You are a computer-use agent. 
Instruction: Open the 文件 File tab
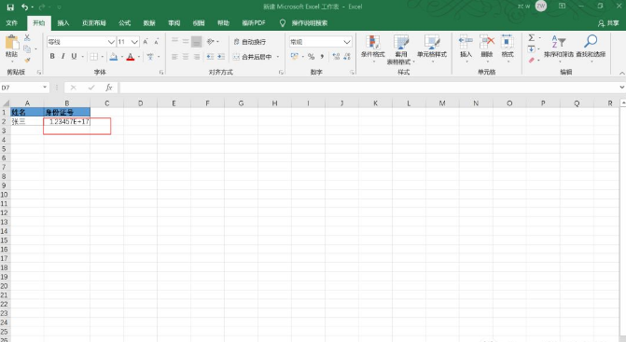click(12, 23)
